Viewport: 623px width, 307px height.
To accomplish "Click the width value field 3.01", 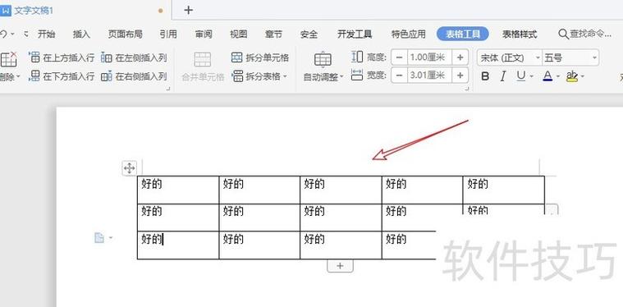I will tap(429, 76).
